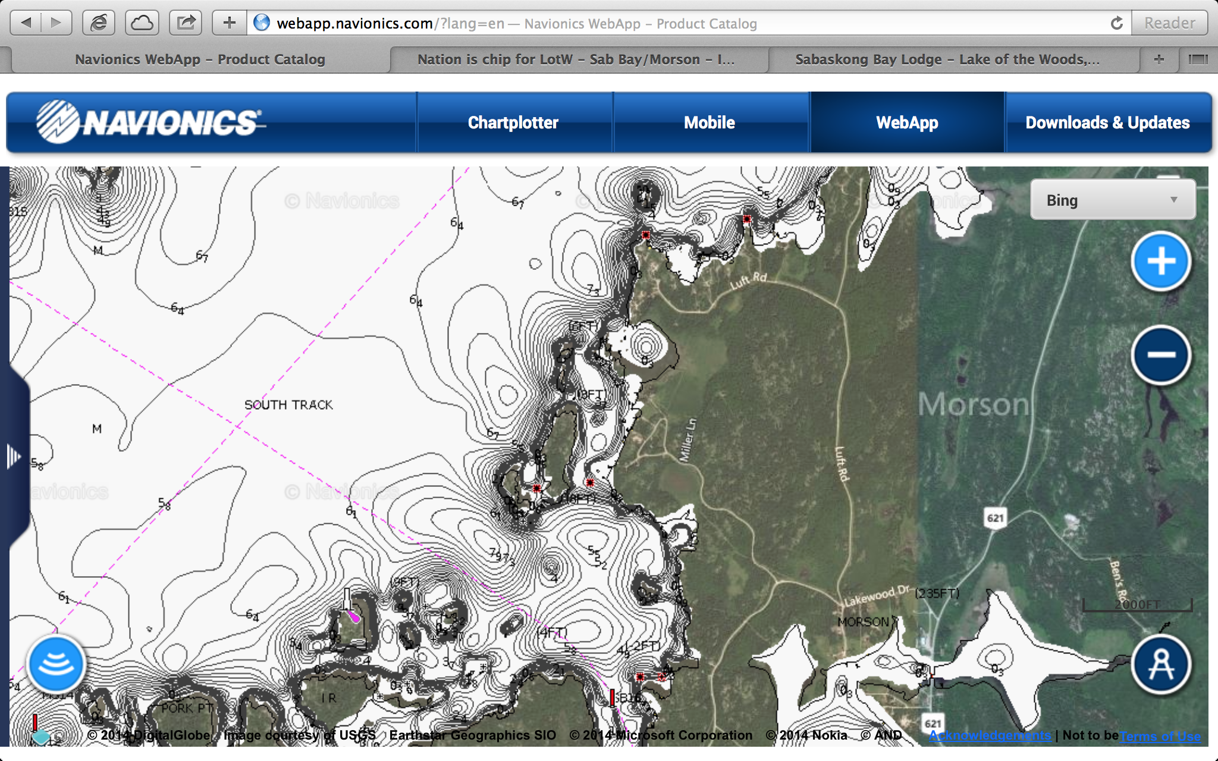
Task: Click the (235FT) chart label
Action: pyautogui.click(x=937, y=593)
